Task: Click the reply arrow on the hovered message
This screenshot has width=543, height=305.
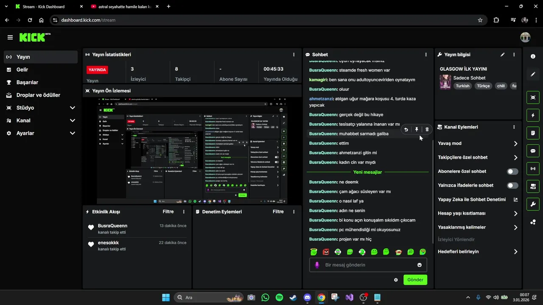Action: (x=406, y=130)
